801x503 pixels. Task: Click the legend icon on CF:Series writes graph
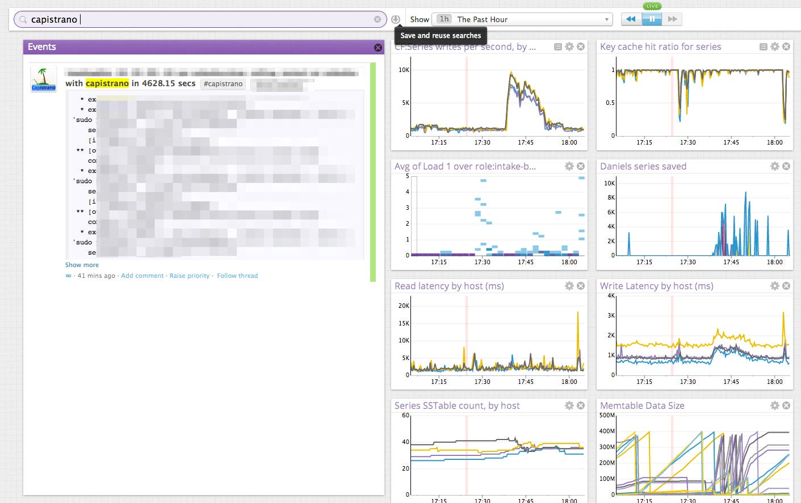pyautogui.click(x=557, y=47)
